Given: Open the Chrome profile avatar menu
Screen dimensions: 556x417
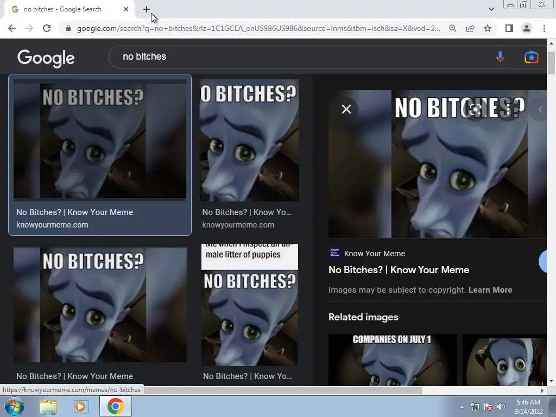Looking at the screenshot, I should 527,28.
